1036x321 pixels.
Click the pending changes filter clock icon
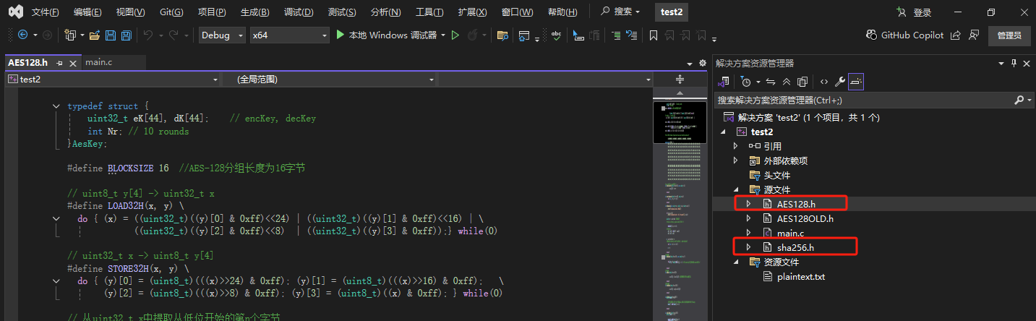click(747, 82)
